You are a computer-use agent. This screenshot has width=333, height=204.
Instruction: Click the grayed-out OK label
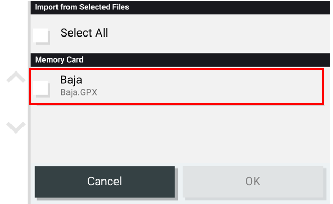(252, 182)
